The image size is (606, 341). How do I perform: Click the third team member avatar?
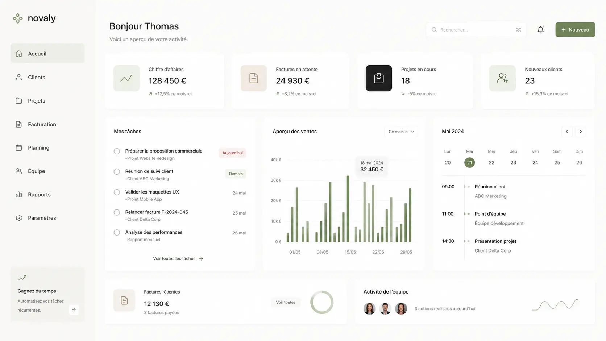coord(401,308)
